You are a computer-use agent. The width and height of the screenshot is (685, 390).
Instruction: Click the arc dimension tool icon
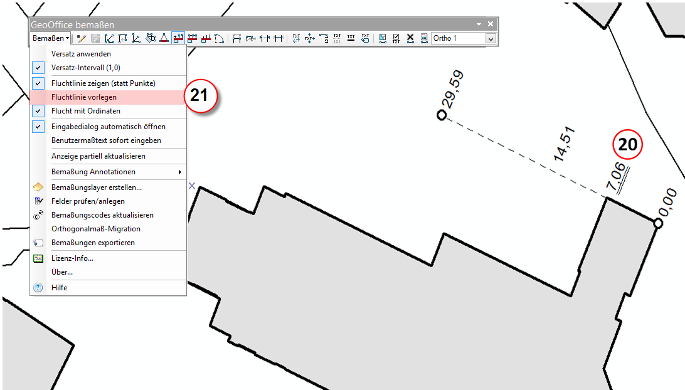pyautogui.click(x=219, y=38)
